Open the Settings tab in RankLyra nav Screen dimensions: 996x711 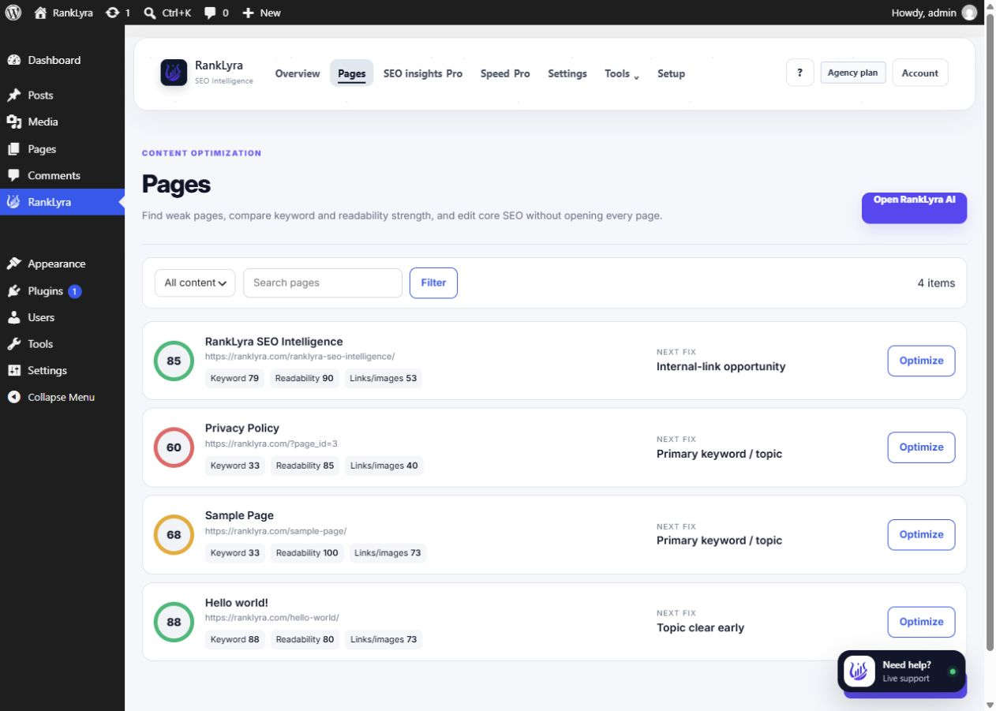coord(567,73)
